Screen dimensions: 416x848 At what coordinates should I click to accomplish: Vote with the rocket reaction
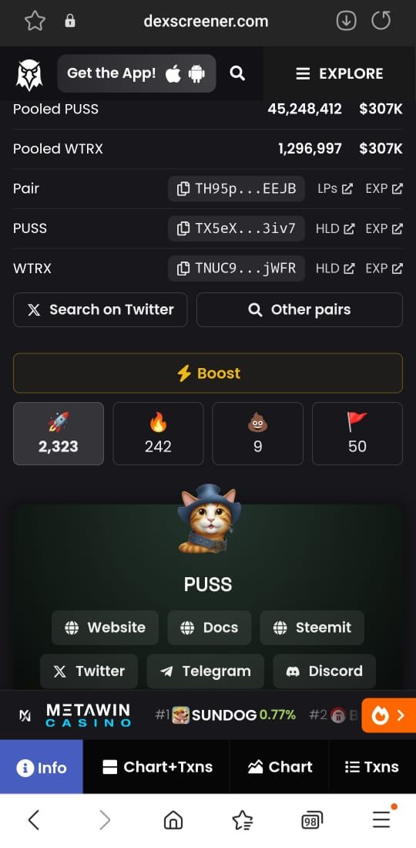(59, 434)
